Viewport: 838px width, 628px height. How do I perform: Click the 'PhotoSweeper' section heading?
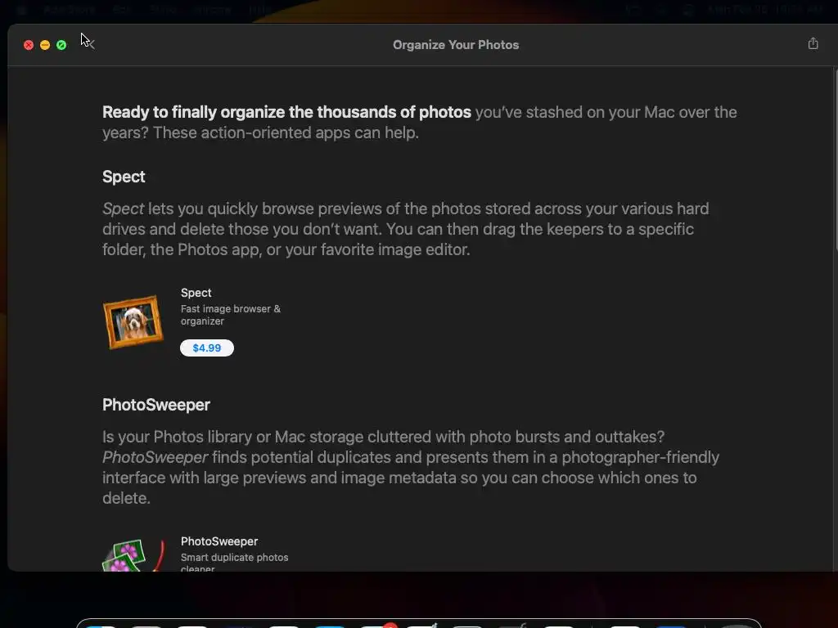[156, 405]
